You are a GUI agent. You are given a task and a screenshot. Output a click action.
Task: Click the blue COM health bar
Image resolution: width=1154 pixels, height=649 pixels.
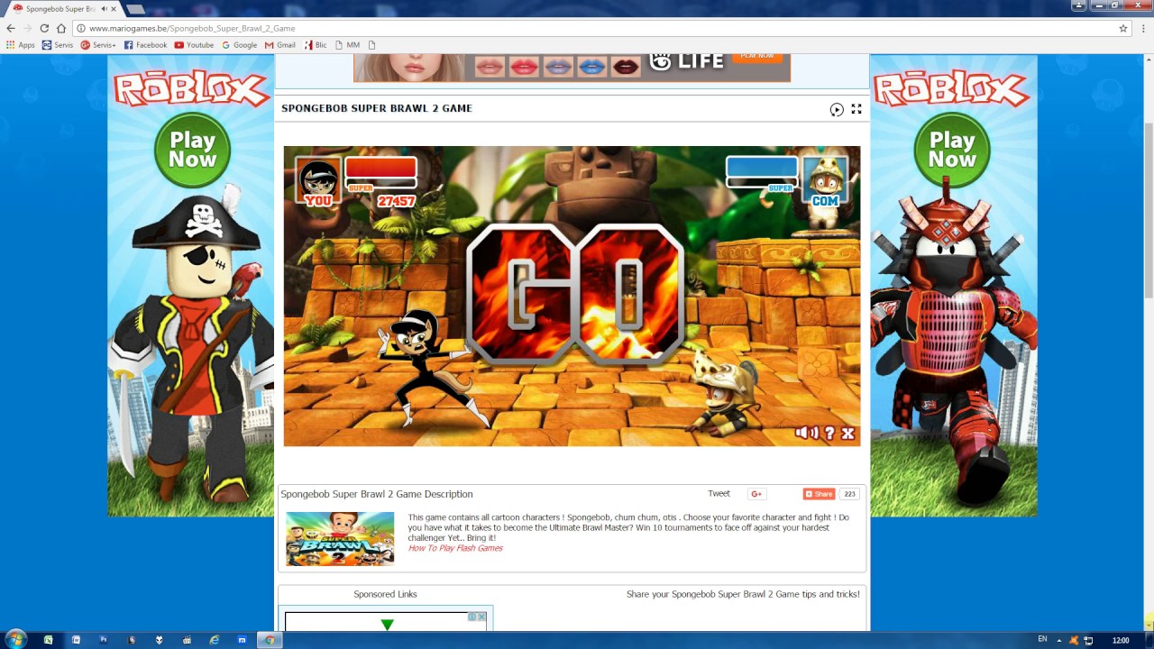coord(762,168)
